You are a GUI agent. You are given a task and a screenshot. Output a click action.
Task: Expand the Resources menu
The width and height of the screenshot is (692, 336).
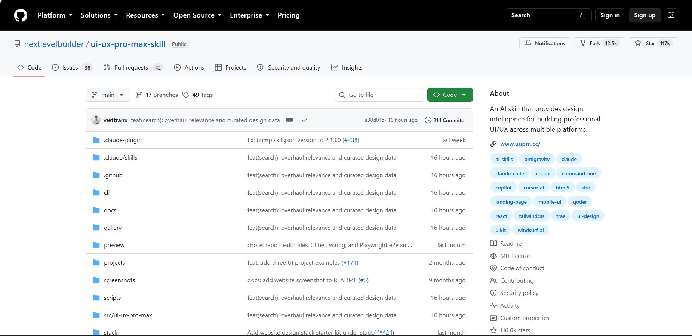[x=145, y=15]
